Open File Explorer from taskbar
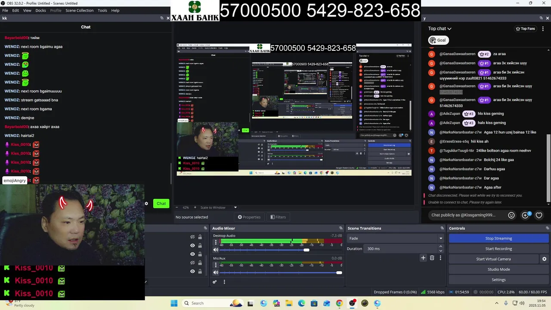 [289, 303]
